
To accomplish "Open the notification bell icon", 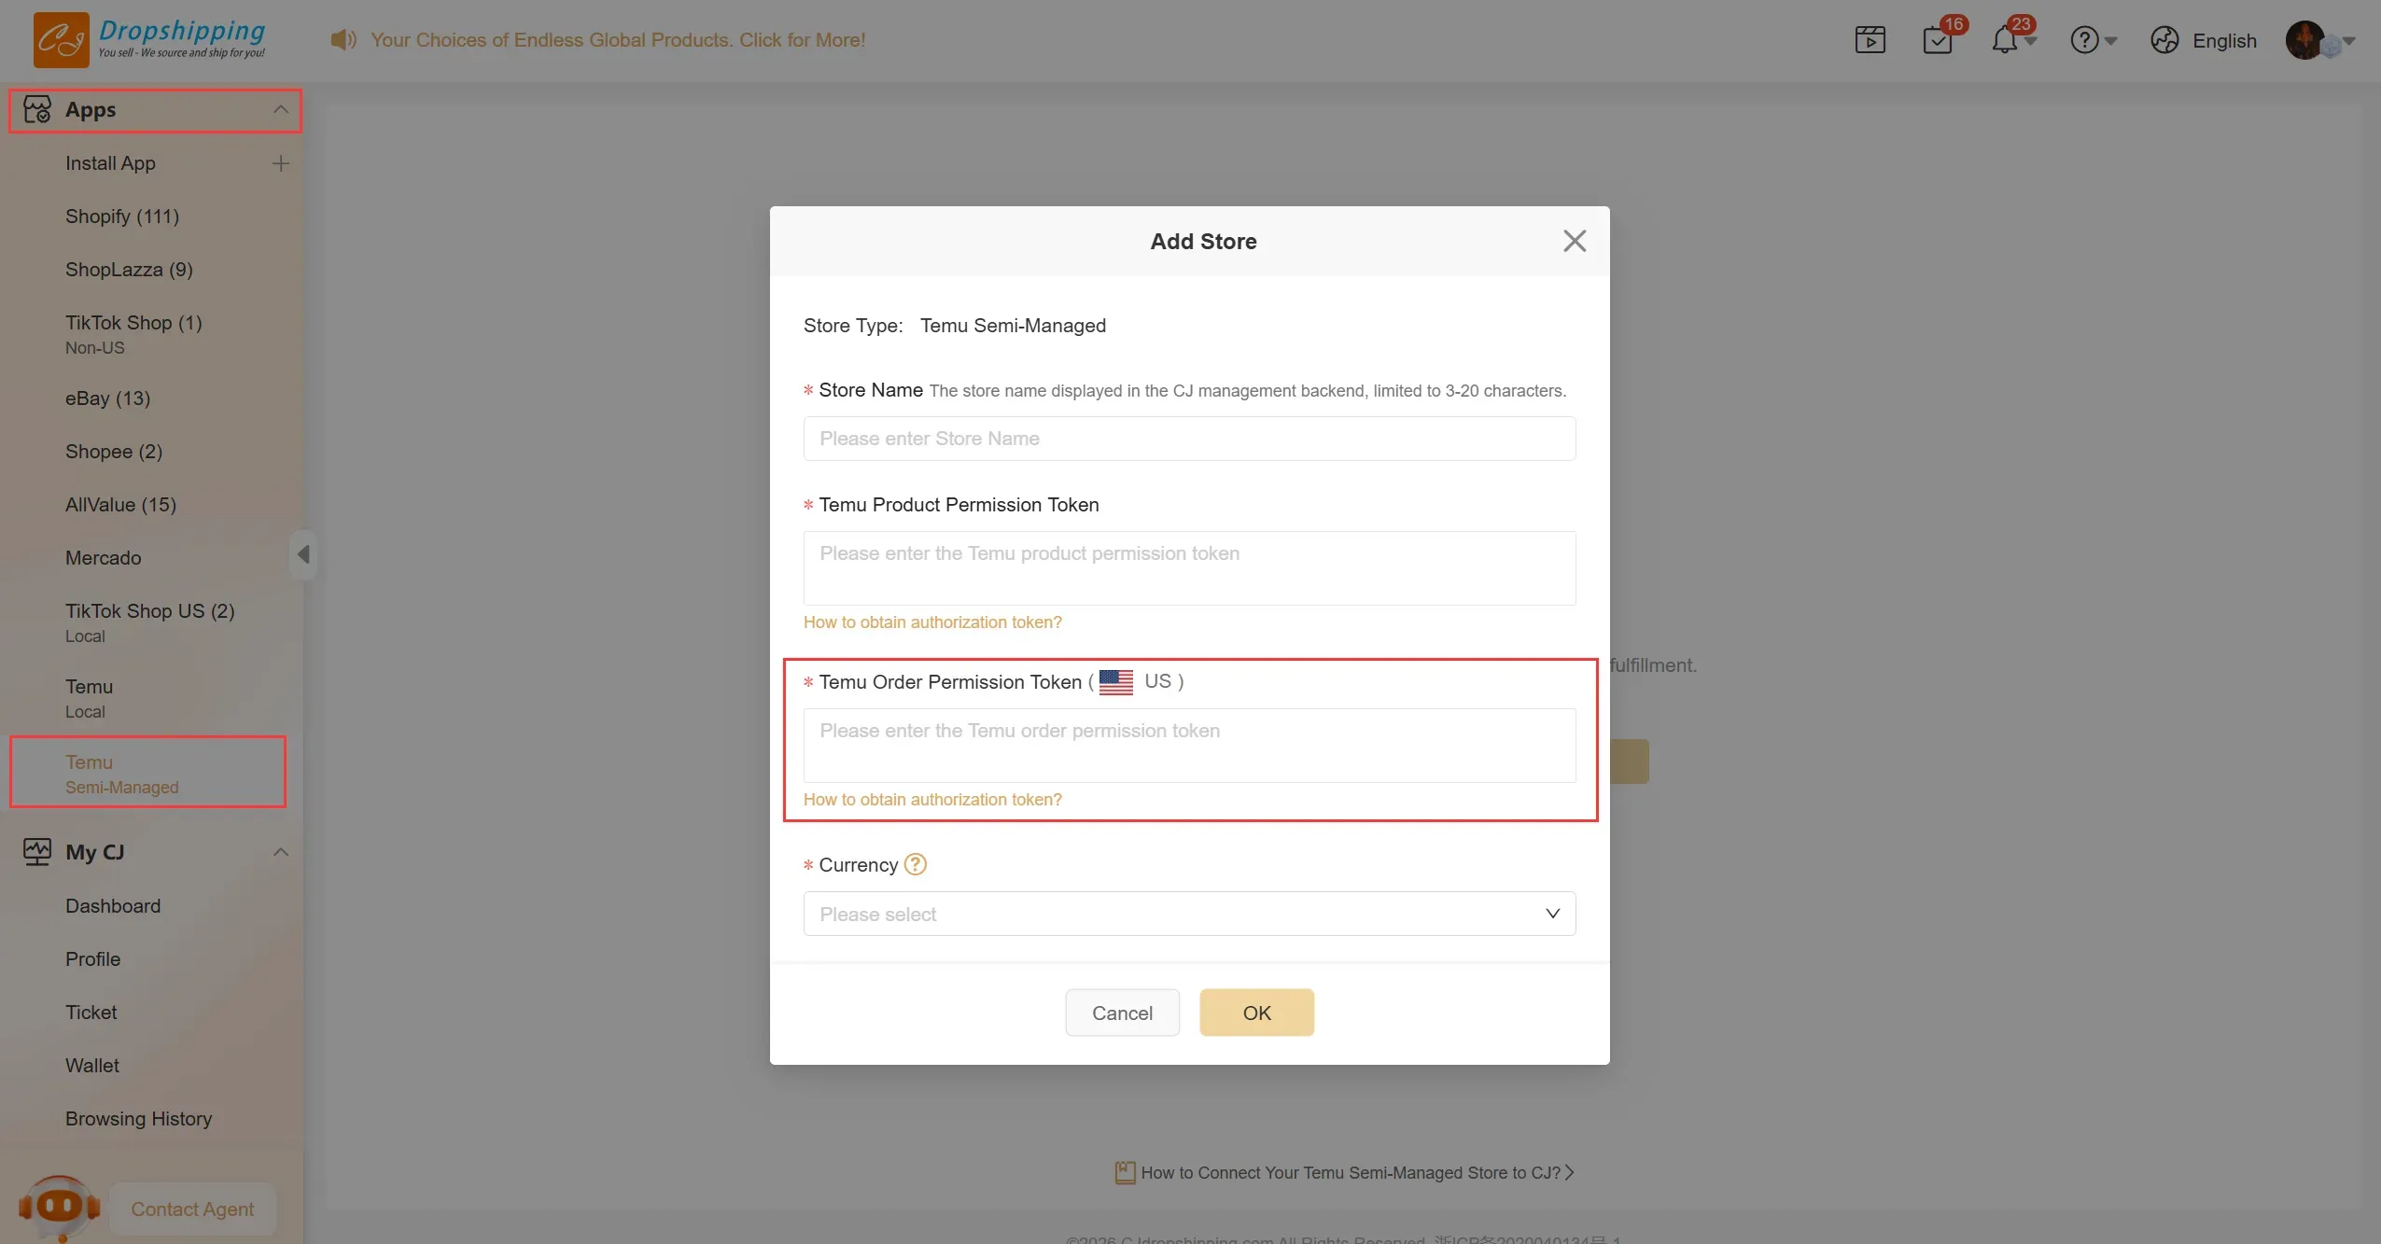I will 2005,40.
